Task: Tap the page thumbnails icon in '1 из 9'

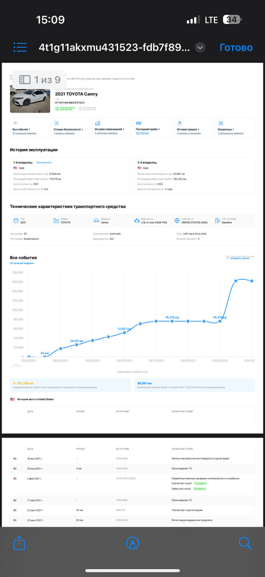Action: [25, 79]
